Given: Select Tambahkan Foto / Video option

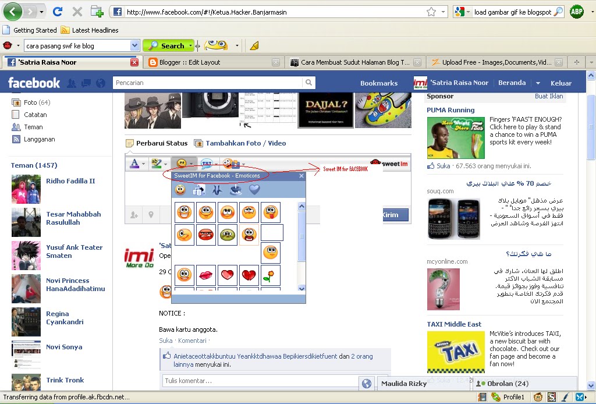Looking at the screenshot, I should [240, 143].
